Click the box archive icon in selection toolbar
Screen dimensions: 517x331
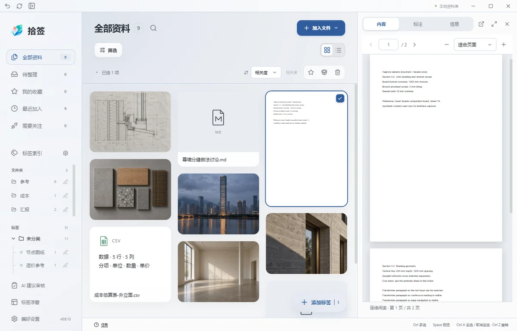pyautogui.click(x=324, y=72)
